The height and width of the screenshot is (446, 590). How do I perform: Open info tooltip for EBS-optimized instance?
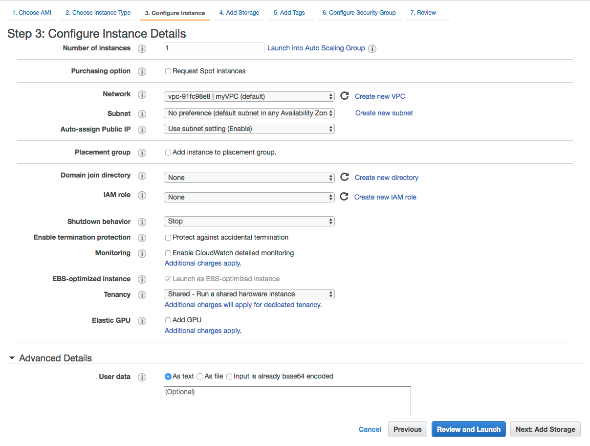[142, 279]
